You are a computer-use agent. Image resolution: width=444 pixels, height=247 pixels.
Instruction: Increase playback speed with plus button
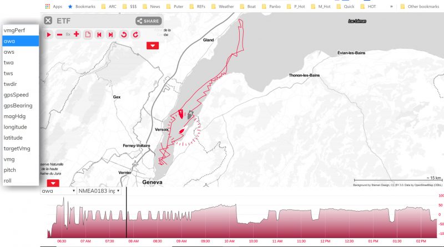[x=76, y=34]
